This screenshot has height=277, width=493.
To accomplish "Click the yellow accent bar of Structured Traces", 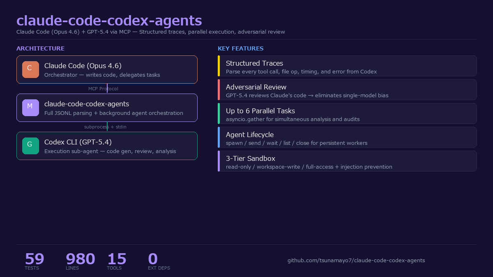I will (x=219, y=66).
